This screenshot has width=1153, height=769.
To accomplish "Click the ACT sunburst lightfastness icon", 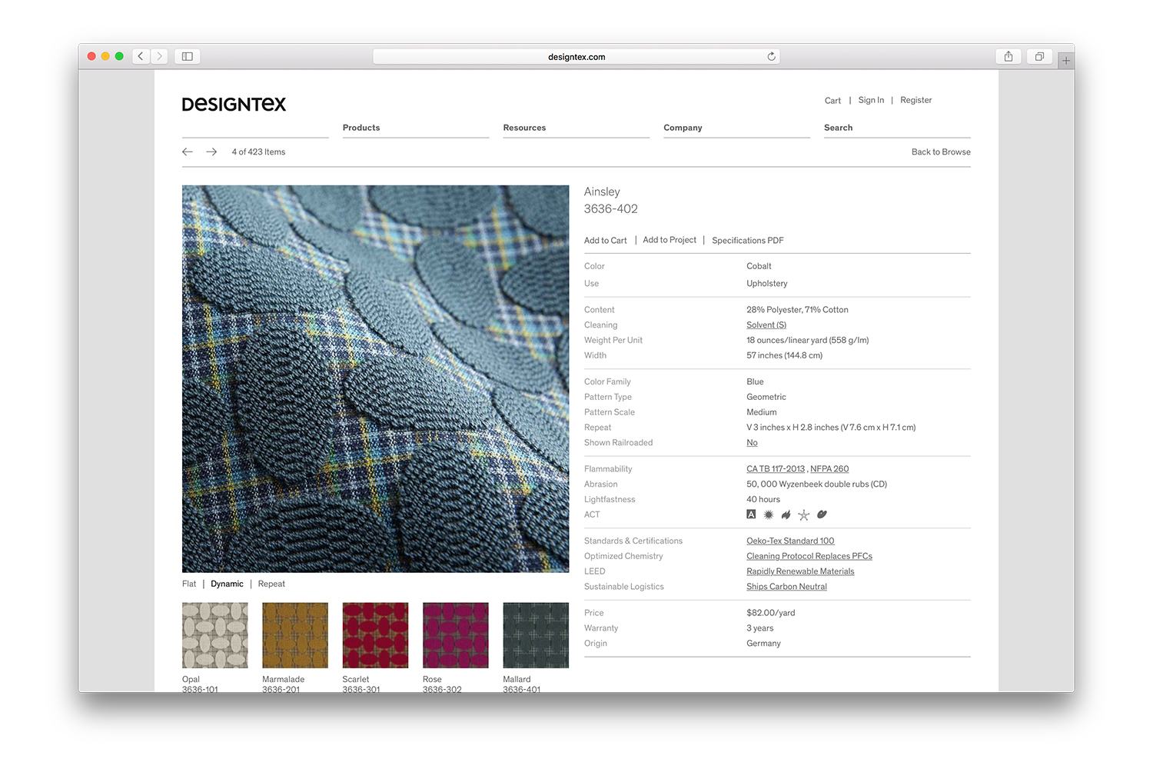I will [768, 515].
